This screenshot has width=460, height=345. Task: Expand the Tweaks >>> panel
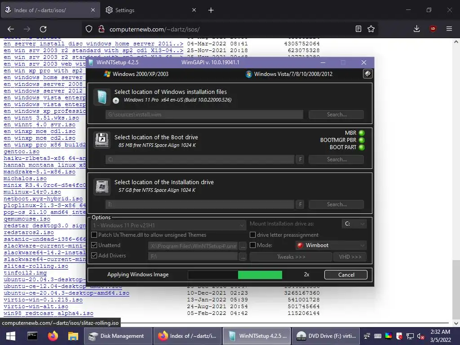coord(291,257)
